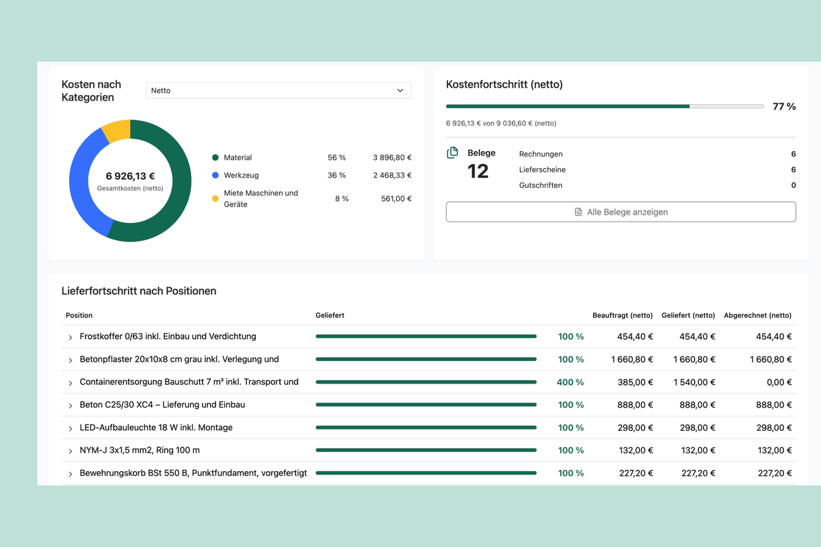Click the Rechnungen label
Screen dimensions: 821x547
(541, 154)
